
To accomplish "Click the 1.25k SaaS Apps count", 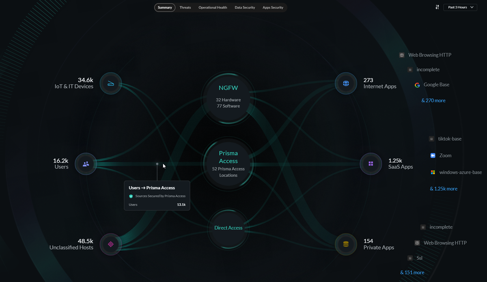I will pos(395,161).
